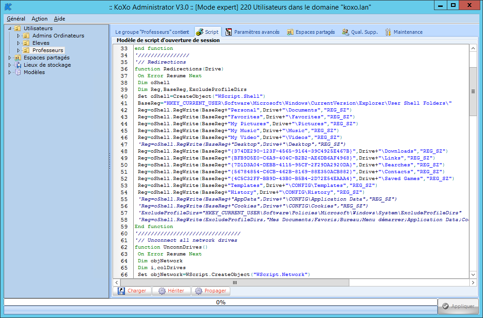483x318 pixels.
Task: Open the Action menu
Action: click(39, 19)
